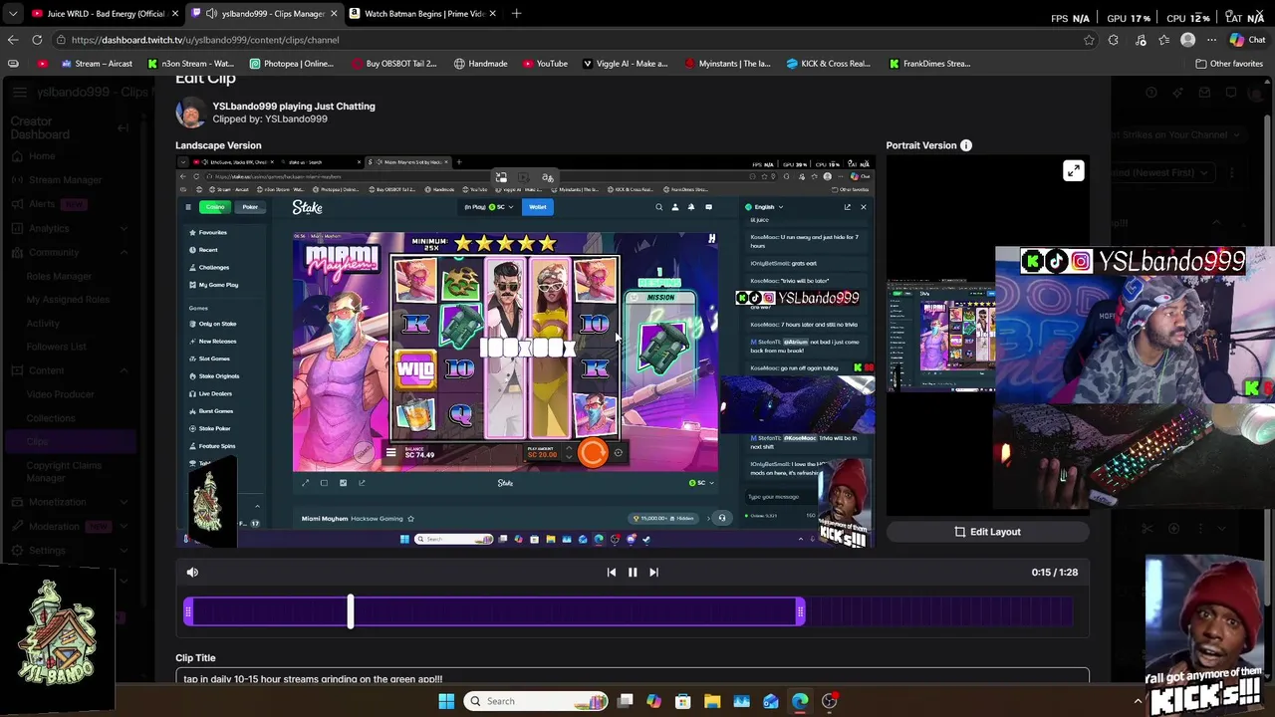Open the browser tab search dropdown
This screenshot has width=1275, height=717.
[12, 14]
